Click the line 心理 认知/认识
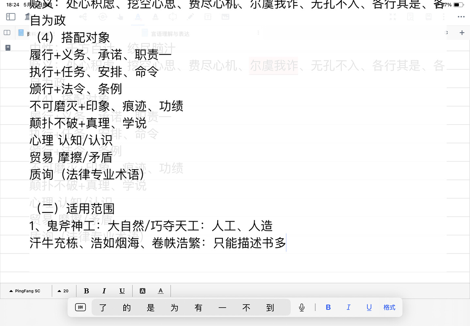470x326 pixels. [71, 140]
